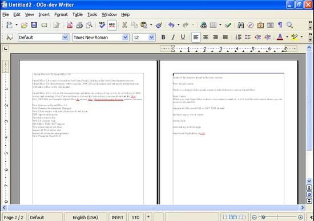Viewport: 314px width, 221px height.
Task: Open the Highlighting color dropdown arrow
Action: coord(301,37)
